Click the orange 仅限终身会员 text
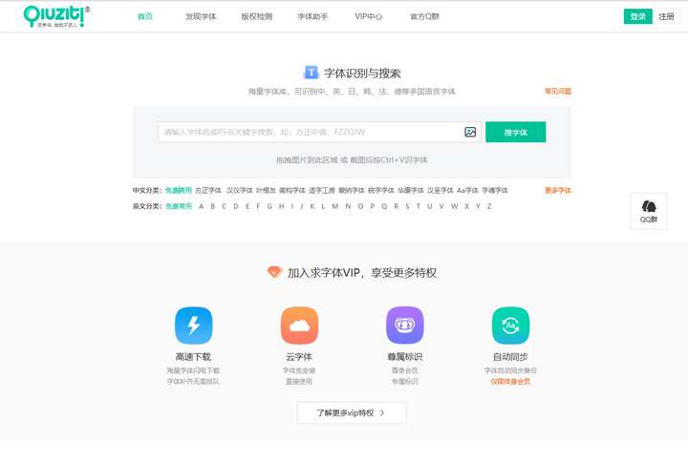Image resolution: width=688 pixels, height=465 pixels. point(510,381)
